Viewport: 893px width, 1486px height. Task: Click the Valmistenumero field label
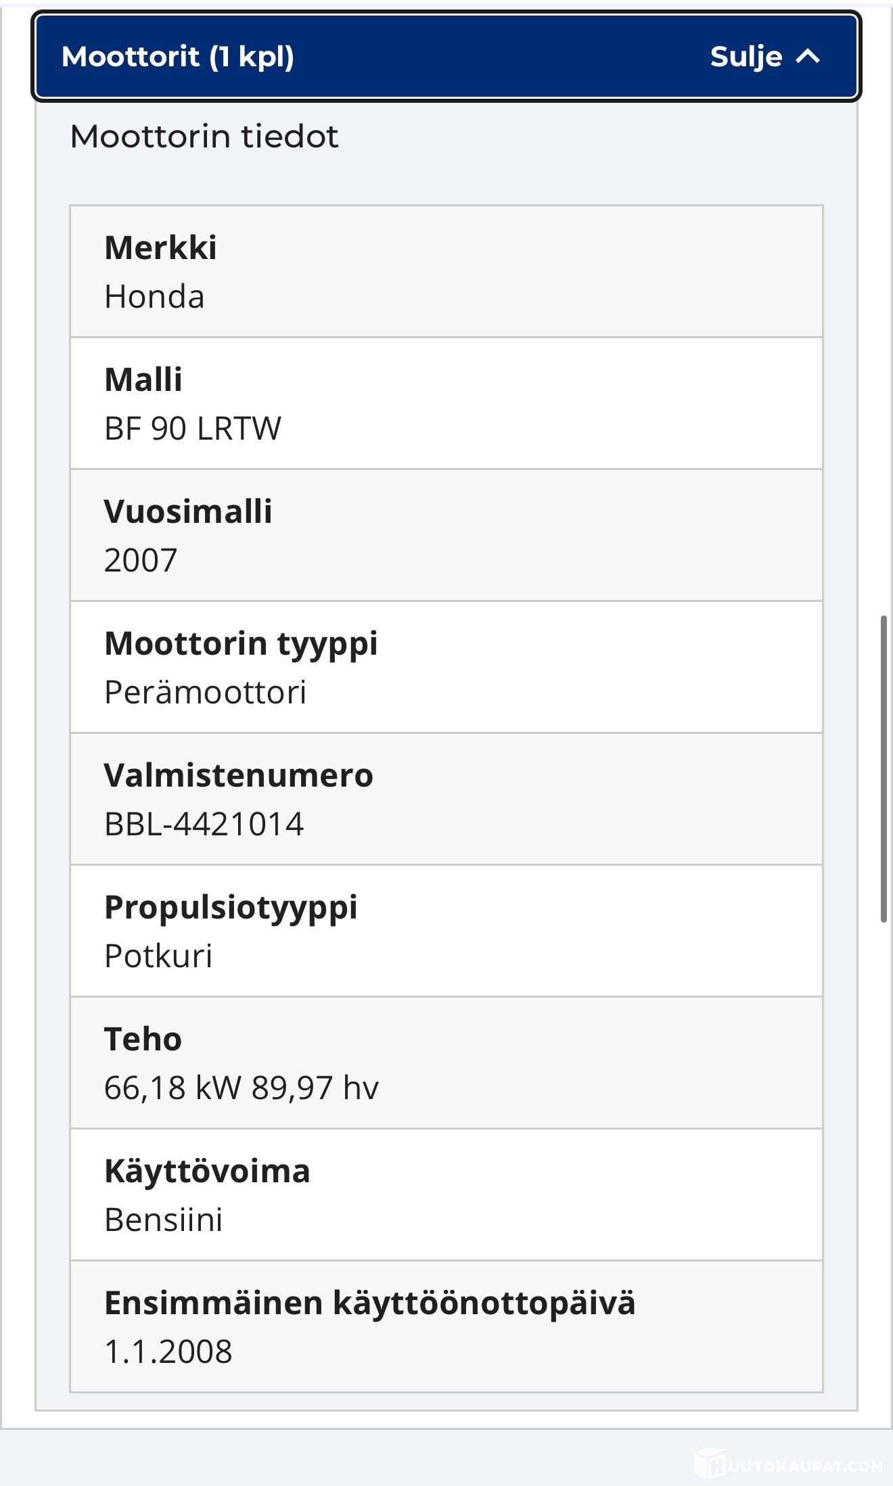pos(239,775)
